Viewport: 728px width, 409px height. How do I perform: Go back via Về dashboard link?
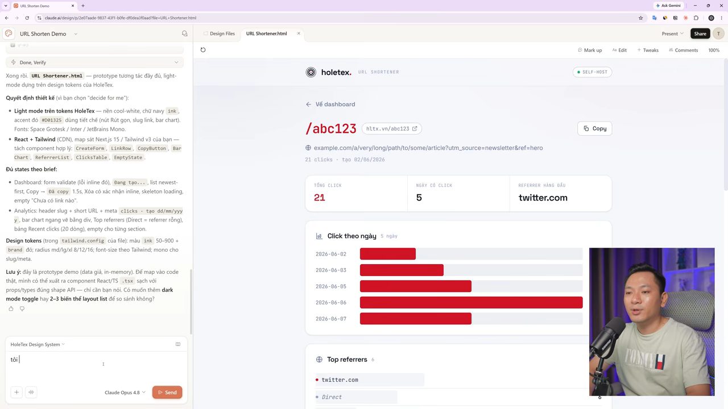(330, 105)
